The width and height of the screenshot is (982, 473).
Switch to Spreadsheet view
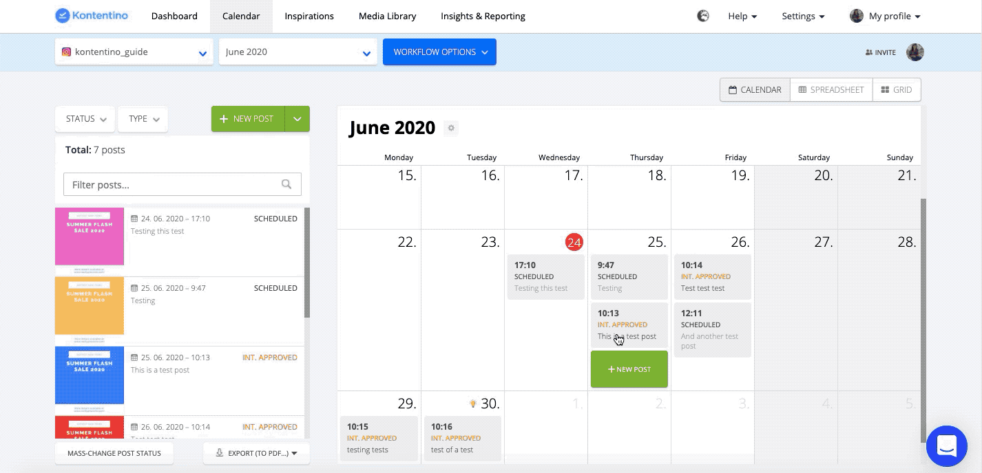point(831,90)
